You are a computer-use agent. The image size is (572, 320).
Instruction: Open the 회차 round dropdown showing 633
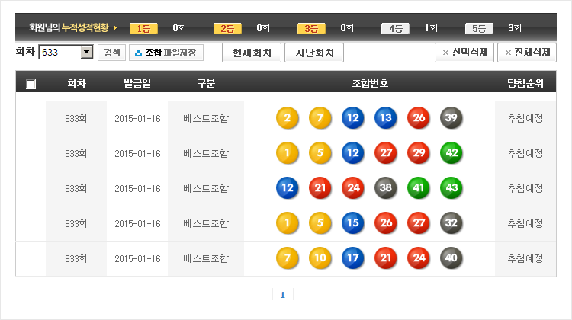86,53
